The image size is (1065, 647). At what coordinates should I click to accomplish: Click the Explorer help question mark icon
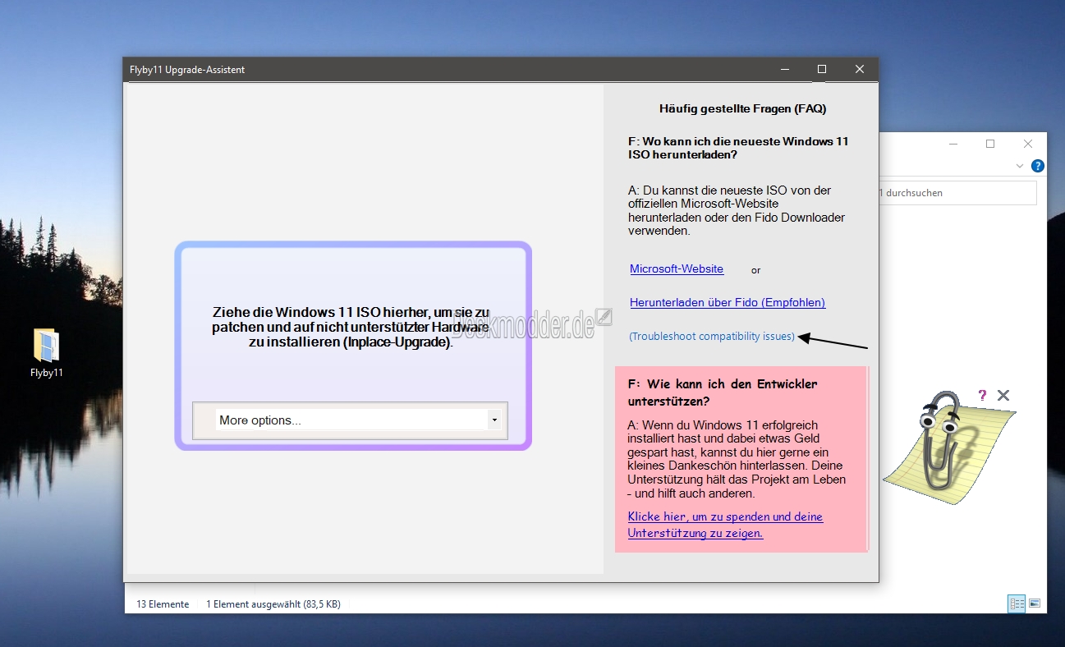pos(1038,166)
